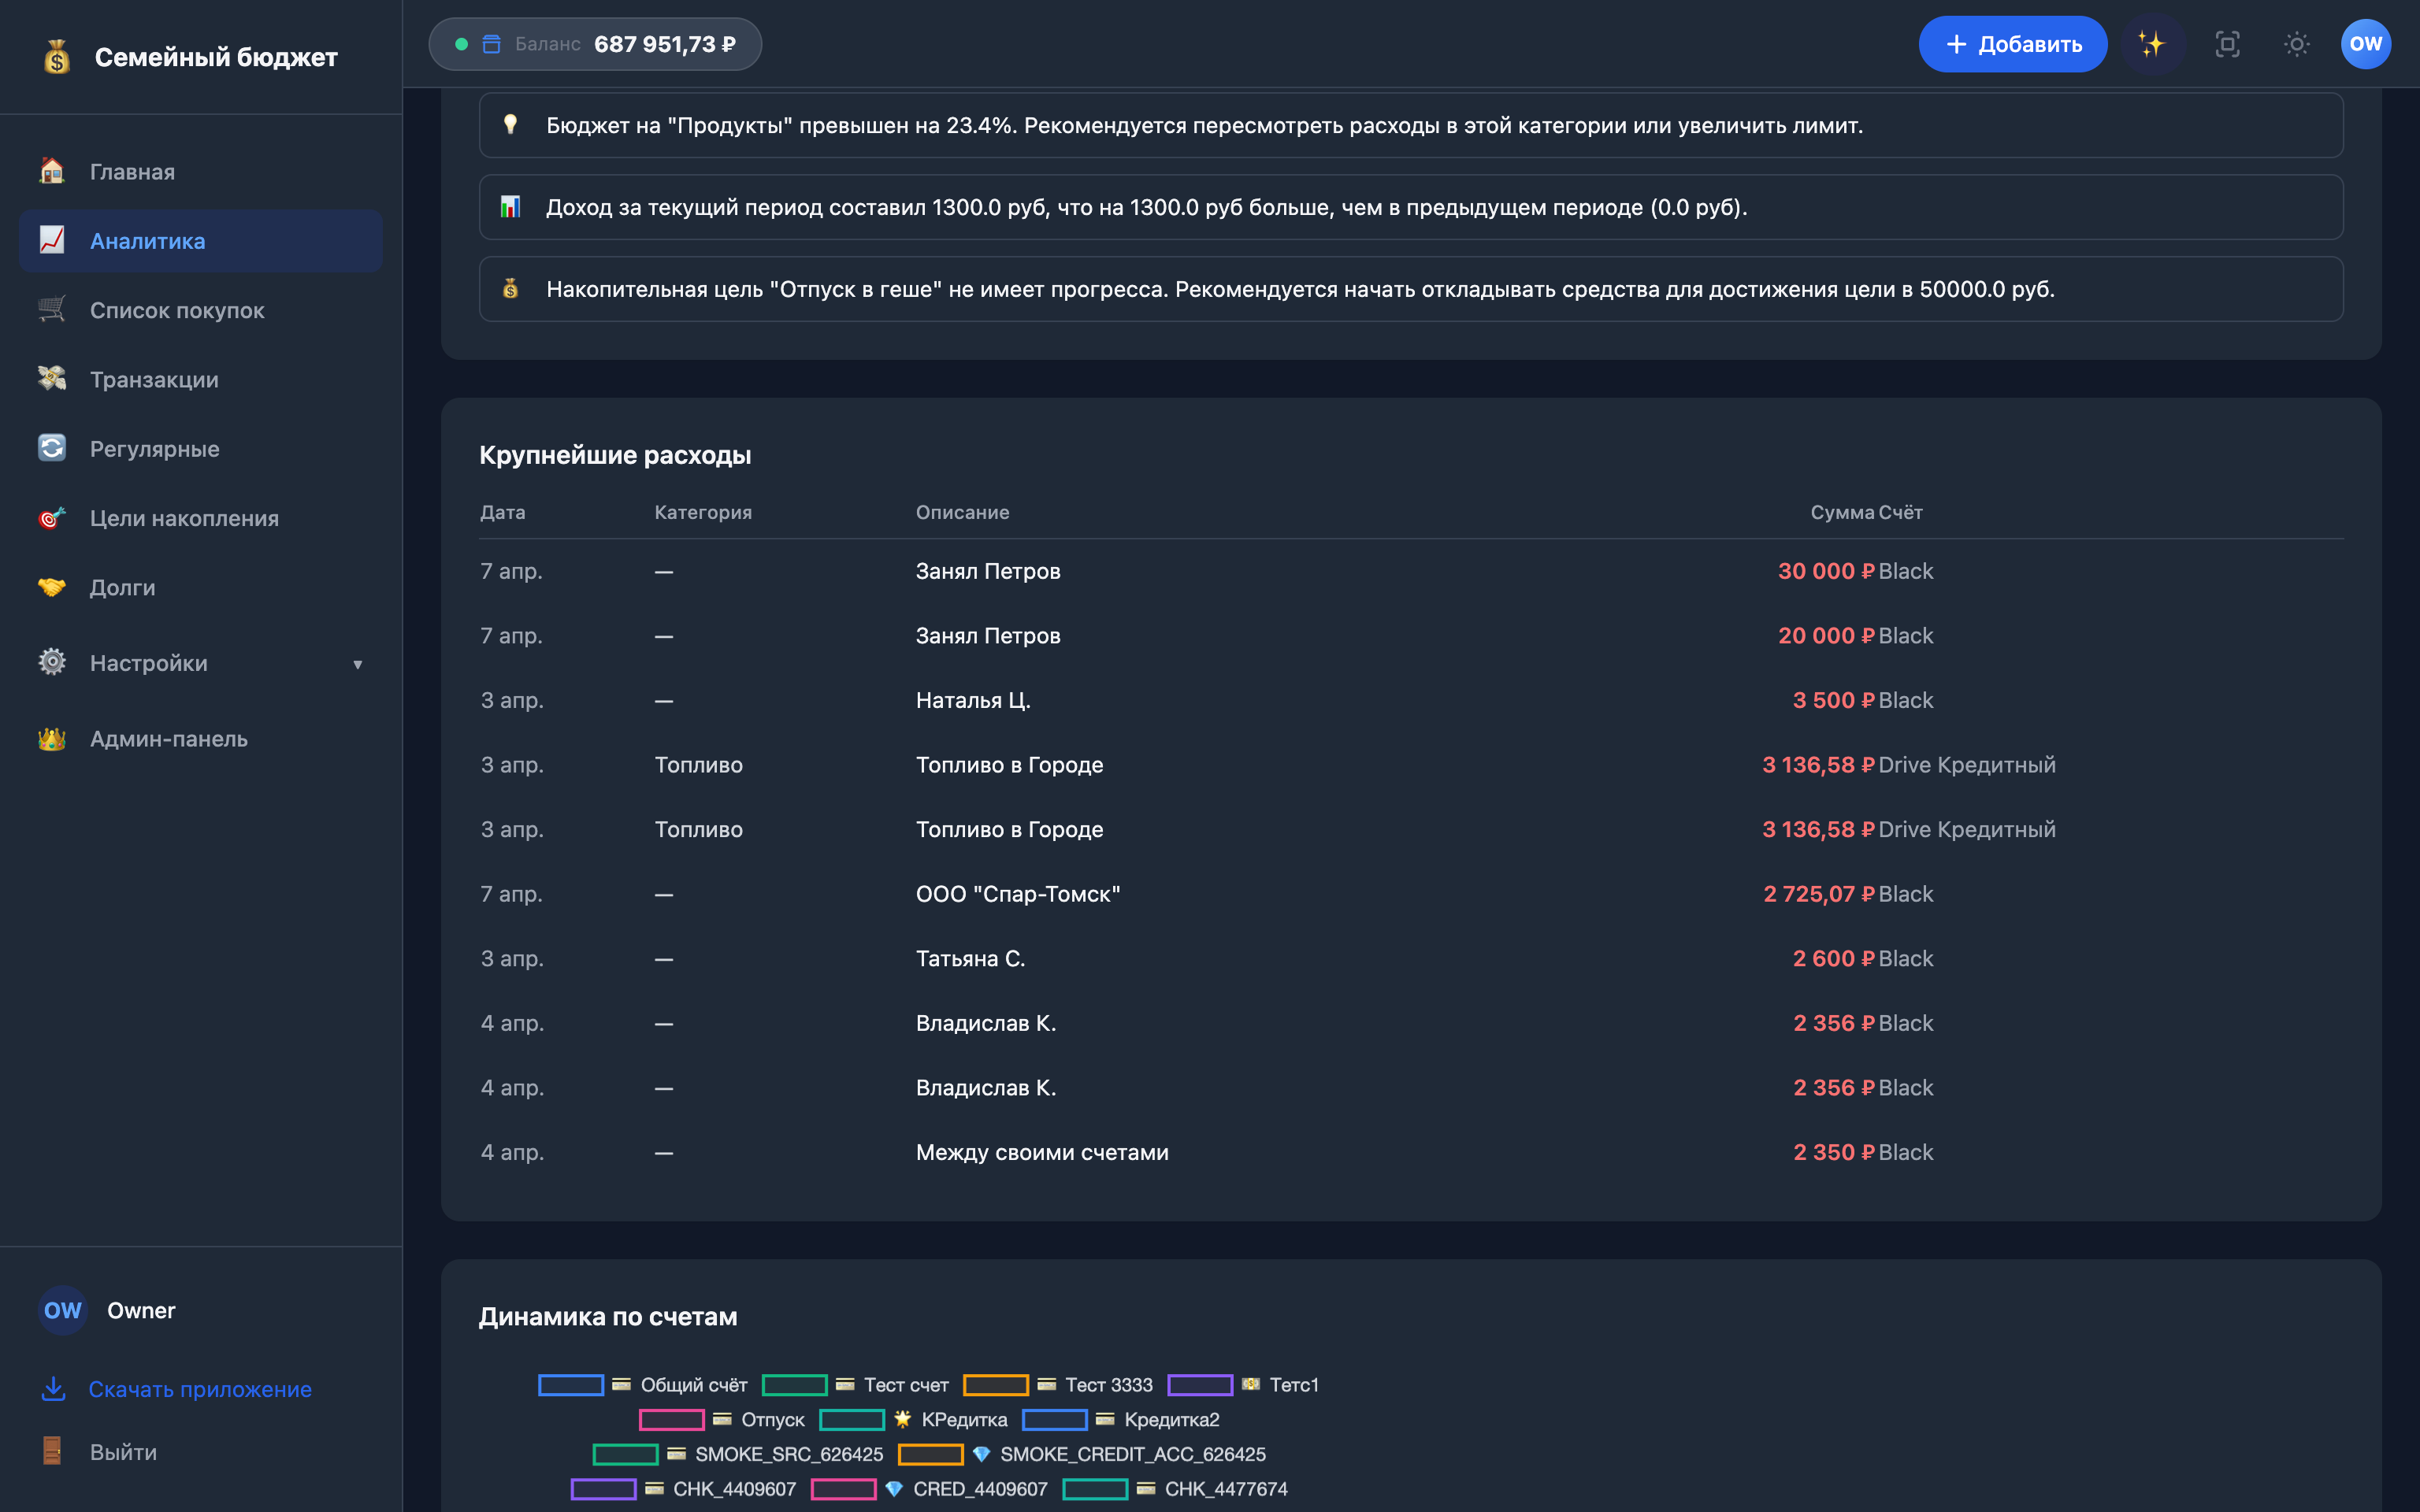This screenshot has width=2420, height=1512.
Task: Click the Дата column header
Action: 502,512
